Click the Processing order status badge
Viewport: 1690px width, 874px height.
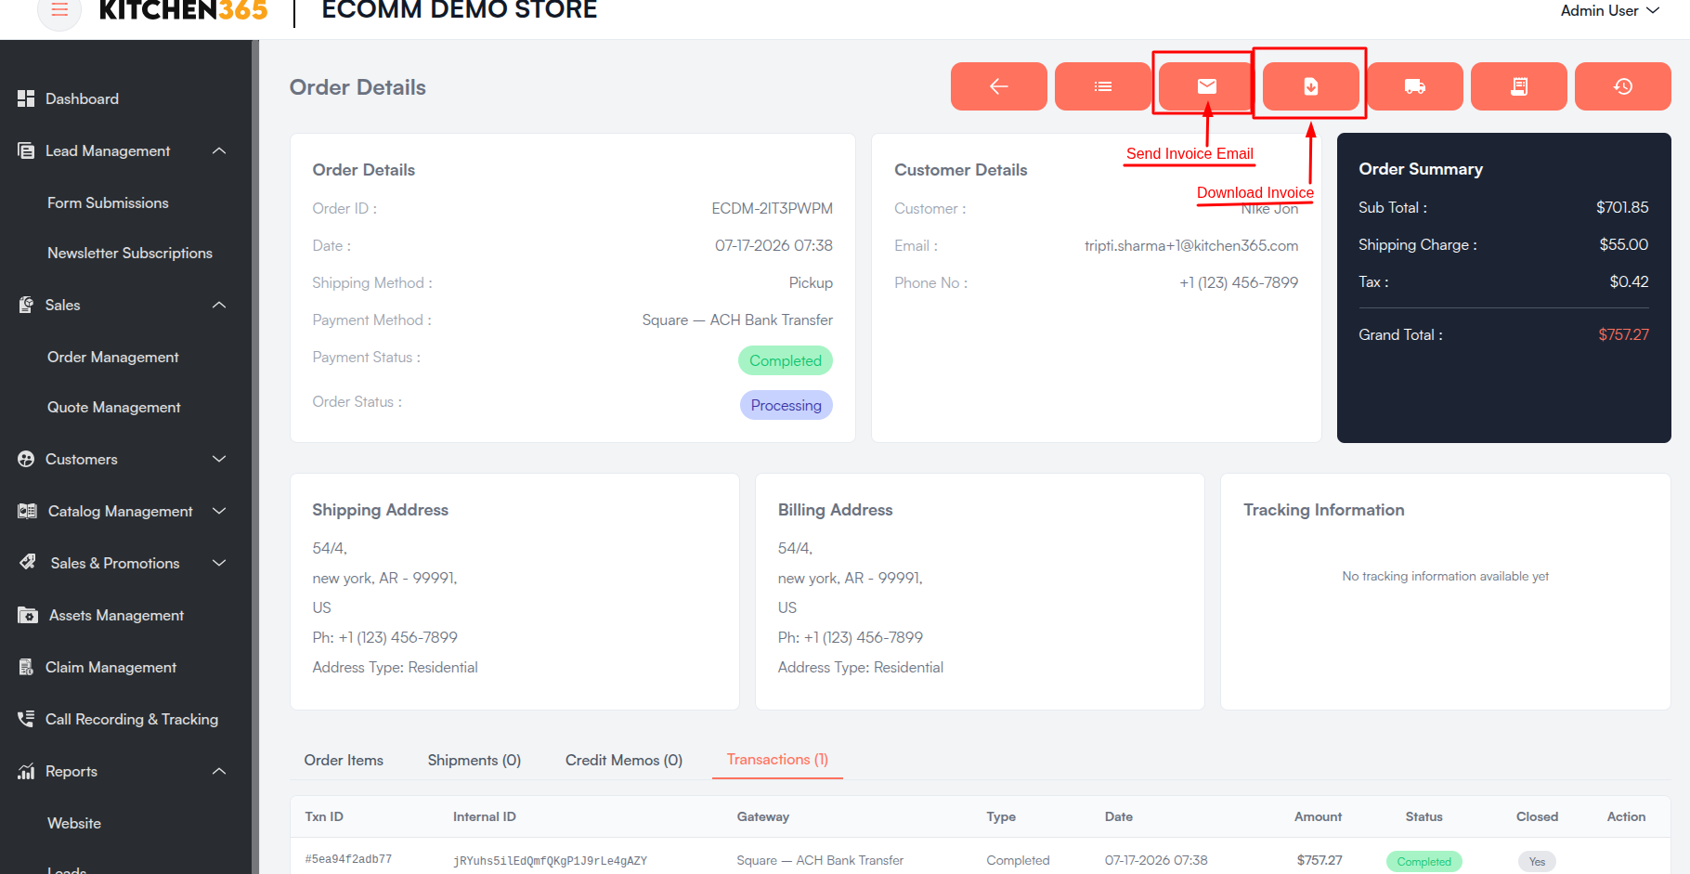(786, 405)
